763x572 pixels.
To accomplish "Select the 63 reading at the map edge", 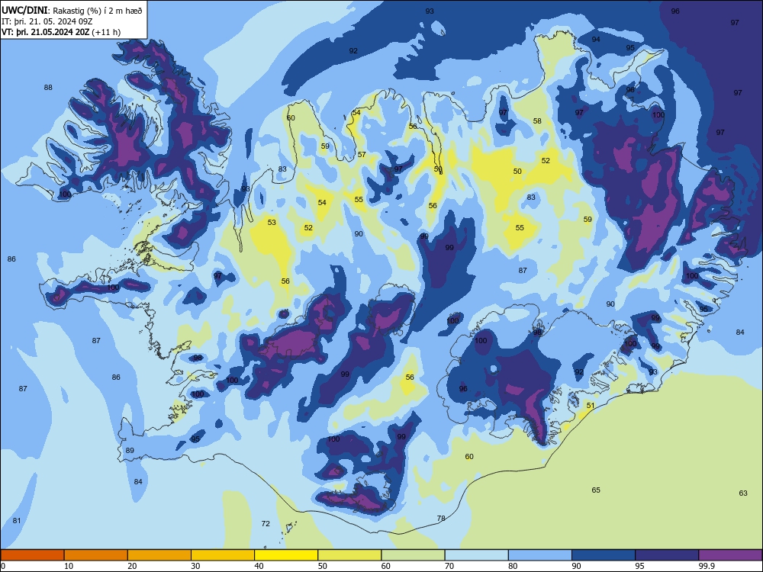I will pos(743,493).
